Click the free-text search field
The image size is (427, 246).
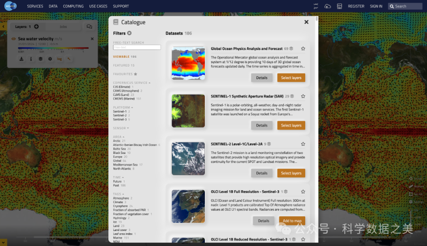click(x=137, y=47)
